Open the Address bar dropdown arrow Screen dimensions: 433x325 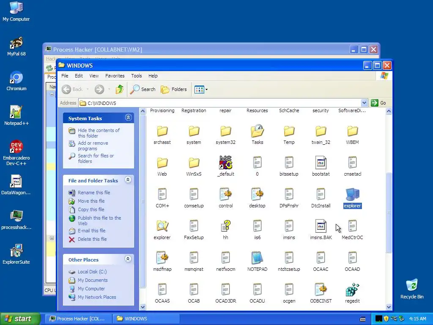(x=364, y=103)
